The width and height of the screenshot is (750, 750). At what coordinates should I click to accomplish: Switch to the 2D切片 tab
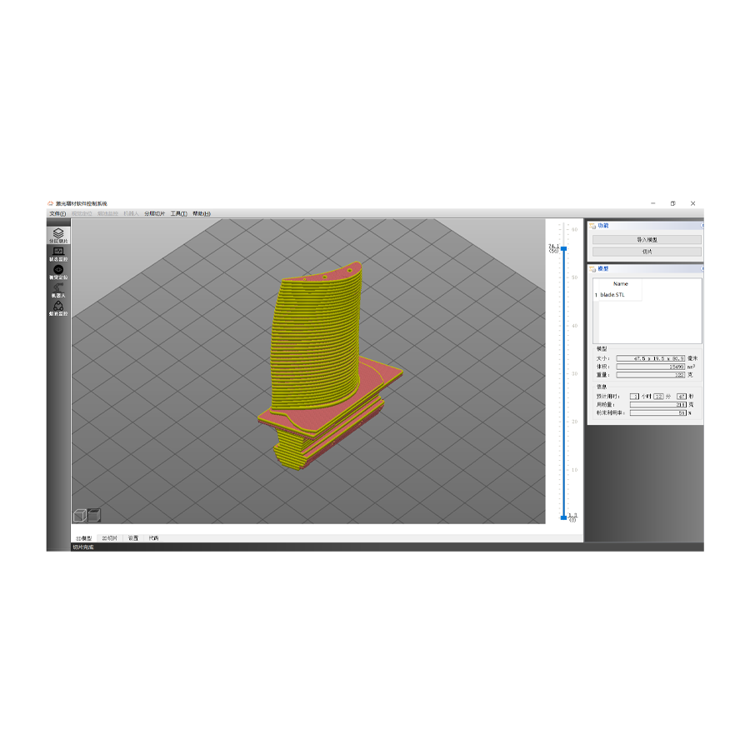click(109, 538)
